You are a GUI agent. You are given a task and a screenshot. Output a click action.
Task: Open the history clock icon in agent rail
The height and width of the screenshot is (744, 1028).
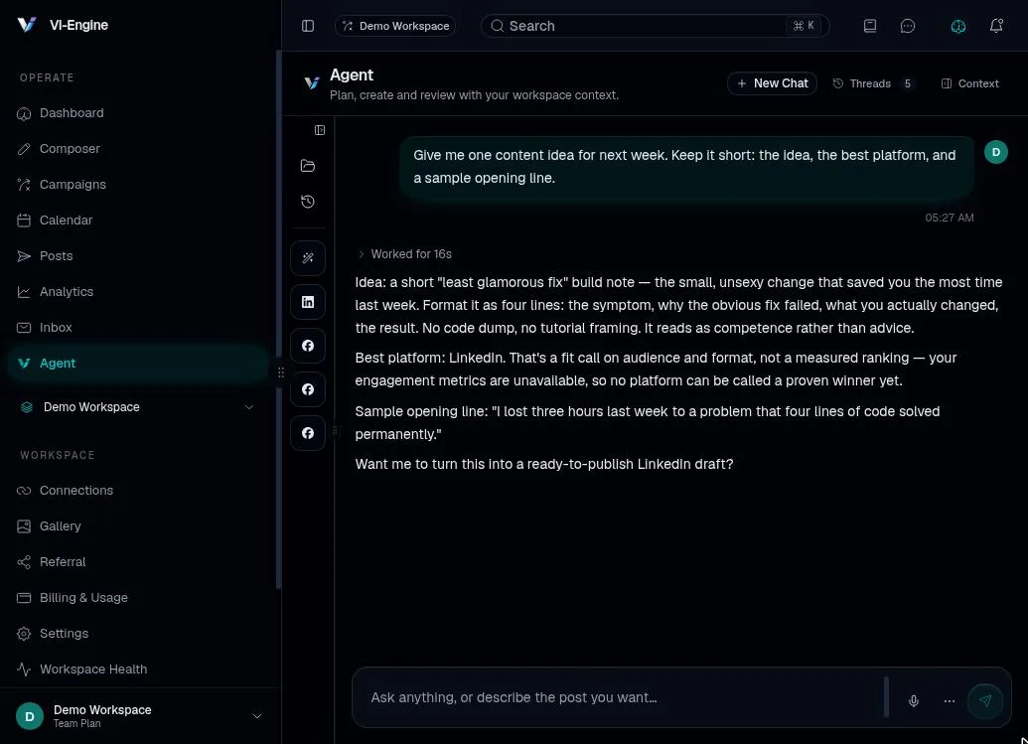(x=308, y=202)
